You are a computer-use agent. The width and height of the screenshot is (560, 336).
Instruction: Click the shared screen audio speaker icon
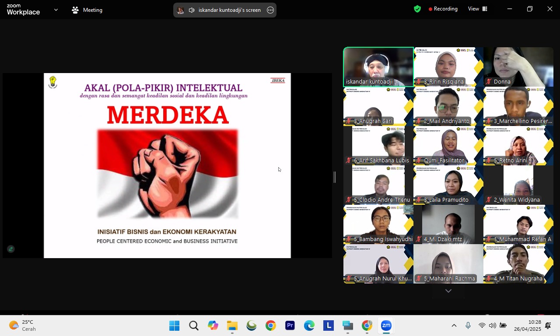tap(192, 10)
